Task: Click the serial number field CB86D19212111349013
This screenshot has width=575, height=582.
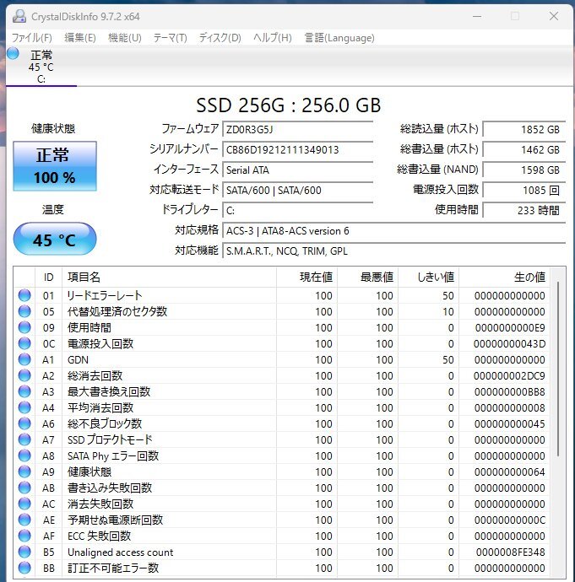Action: pos(297,149)
